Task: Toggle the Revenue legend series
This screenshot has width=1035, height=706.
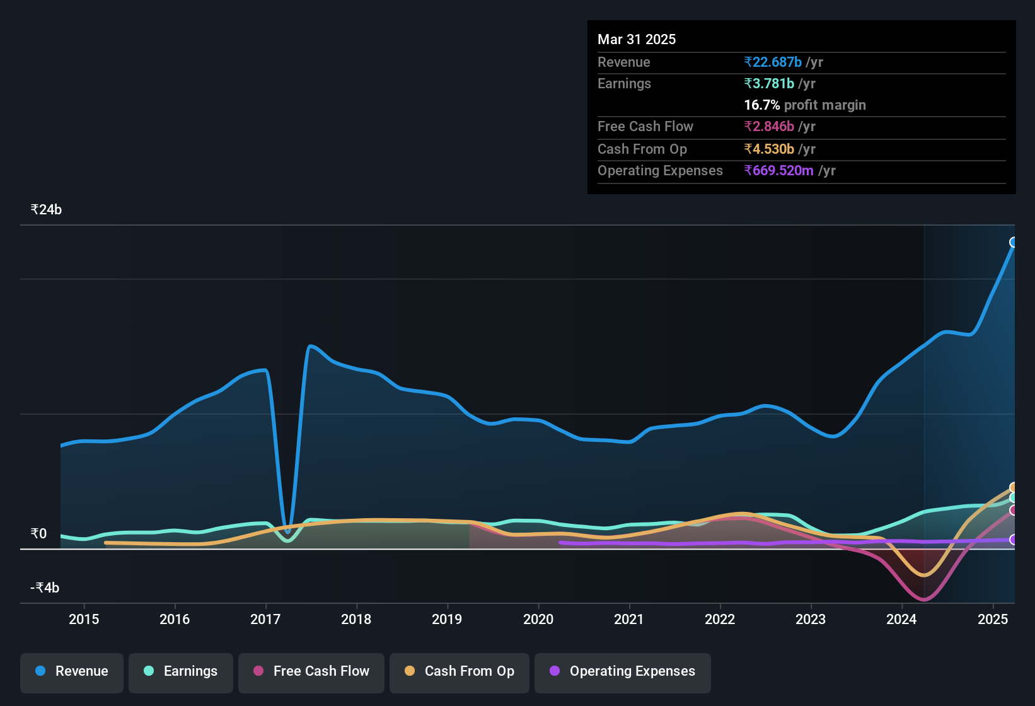Action: (x=72, y=672)
